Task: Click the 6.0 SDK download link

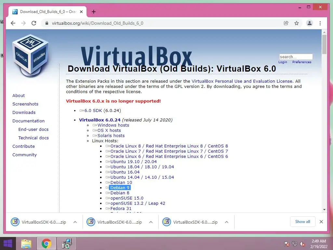Action: click(93, 111)
